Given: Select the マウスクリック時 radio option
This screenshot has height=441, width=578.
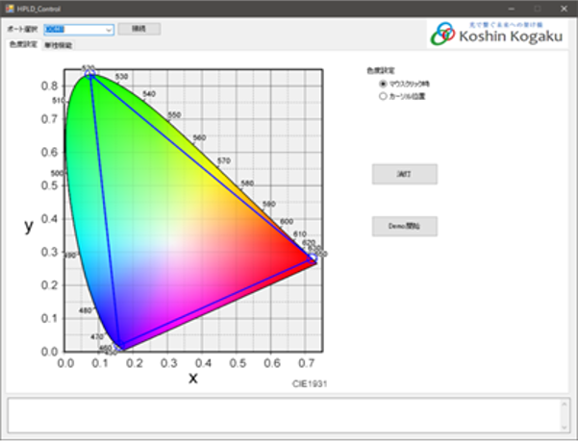Looking at the screenshot, I should pyautogui.click(x=384, y=84).
